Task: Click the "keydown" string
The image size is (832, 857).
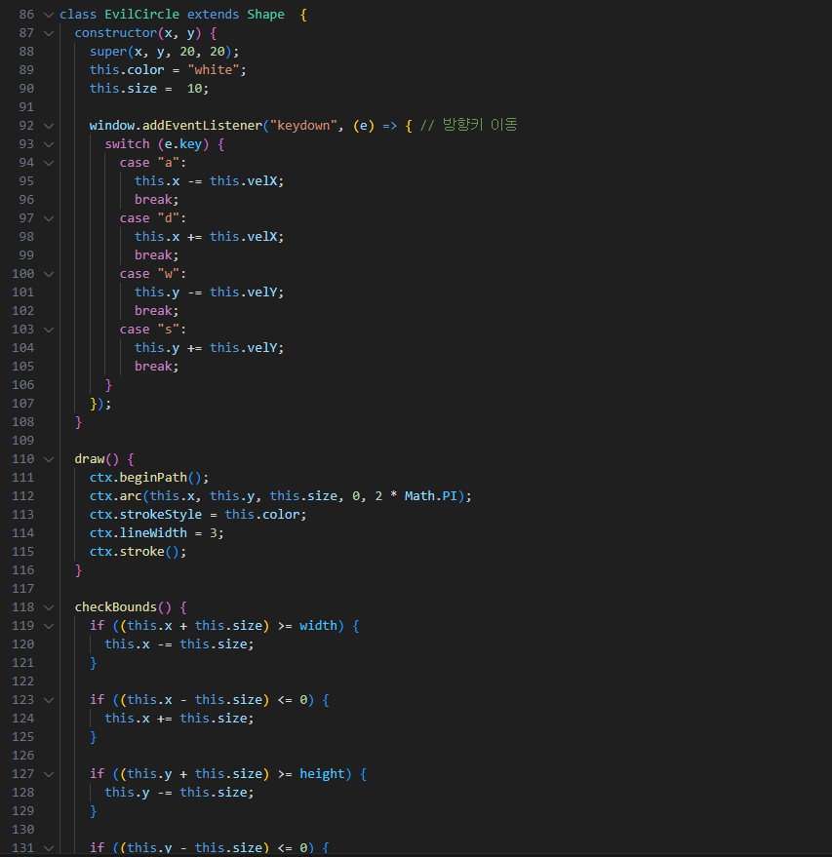Action: 303,126
